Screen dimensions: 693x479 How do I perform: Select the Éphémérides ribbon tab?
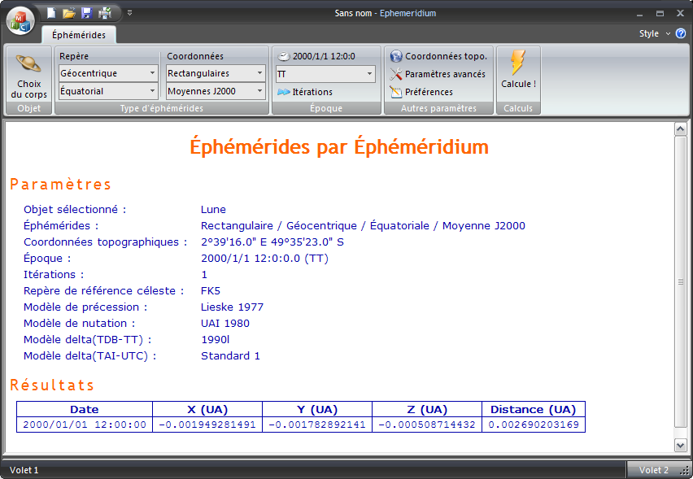click(x=79, y=35)
